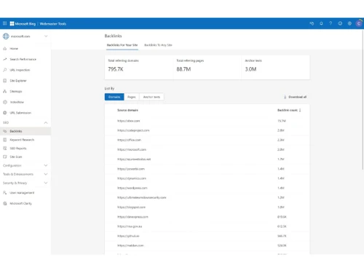The height and width of the screenshot is (273, 364).
Task: Click the smiley face icon in header
Action: (x=340, y=23)
